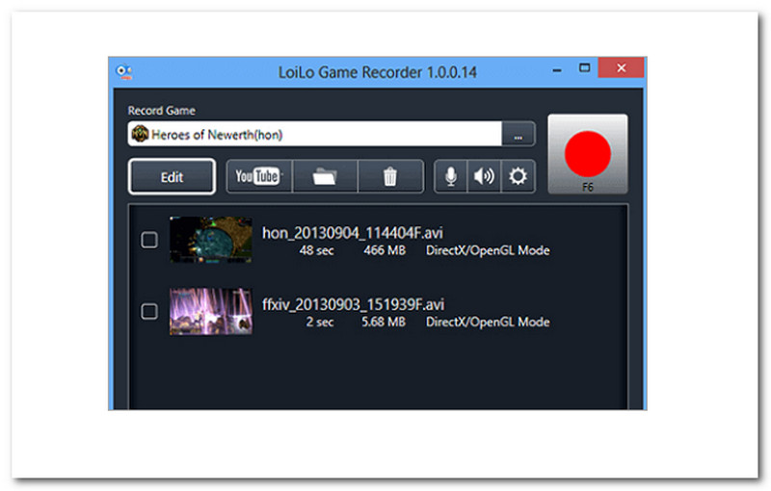
Task: Delete the selected recording with the trash icon
Action: tap(390, 176)
